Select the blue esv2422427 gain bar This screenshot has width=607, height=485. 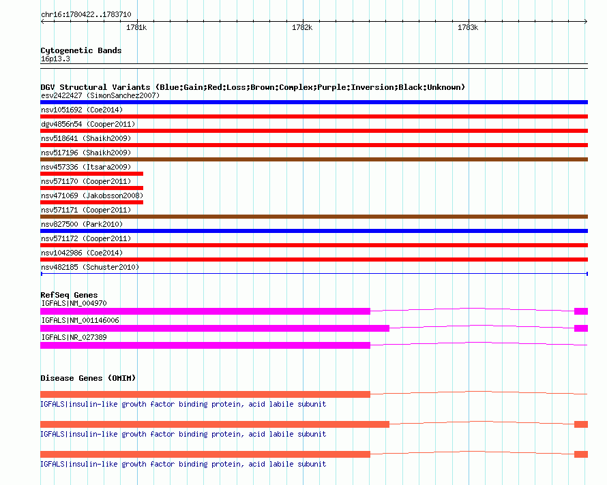click(x=314, y=102)
